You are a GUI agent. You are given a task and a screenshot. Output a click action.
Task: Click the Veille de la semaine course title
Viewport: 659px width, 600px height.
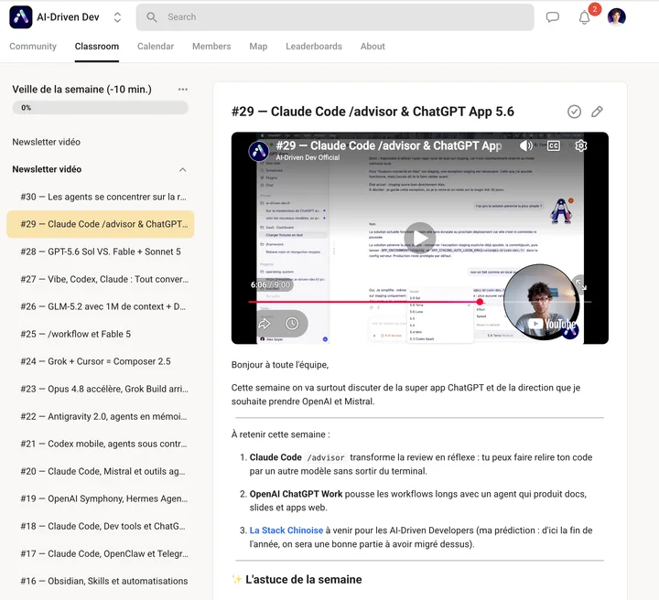[82, 89]
